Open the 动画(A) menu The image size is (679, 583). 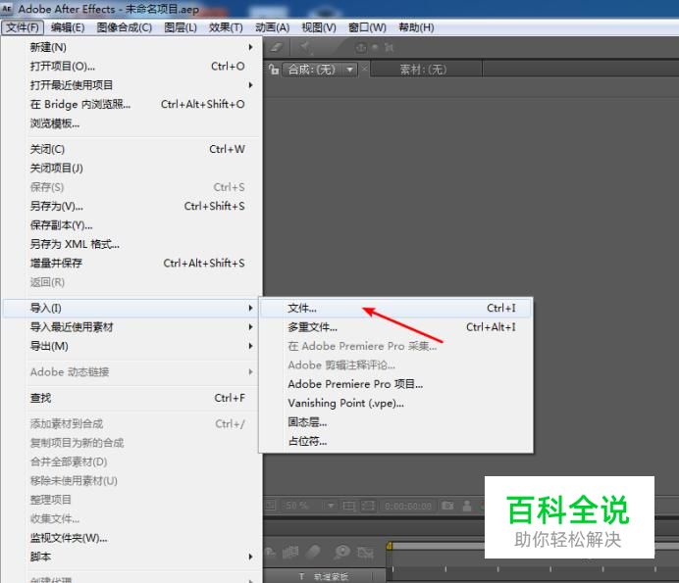click(x=273, y=27)
